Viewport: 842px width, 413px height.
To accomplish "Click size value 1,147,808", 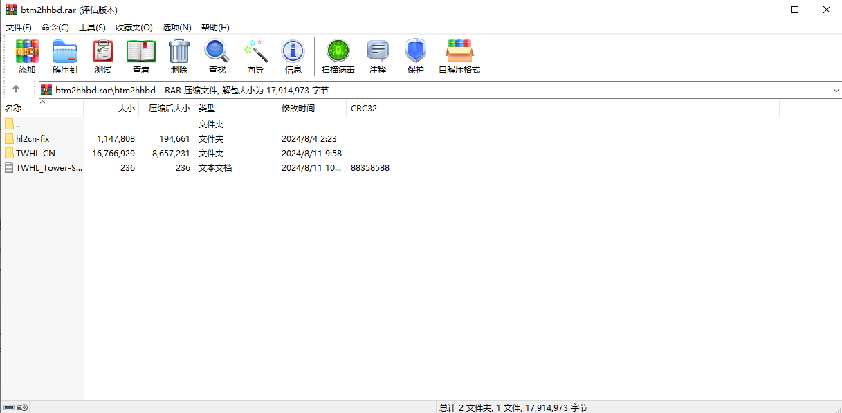I will point(116,138).
